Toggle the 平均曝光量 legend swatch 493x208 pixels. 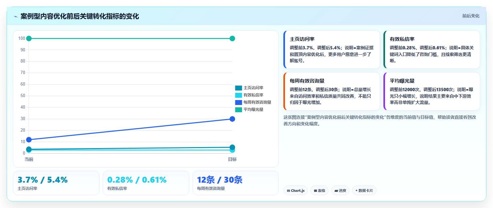238,110
